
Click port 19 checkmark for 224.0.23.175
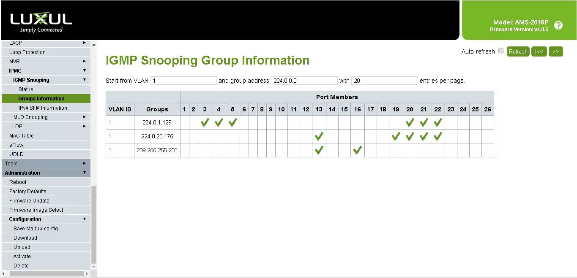pyautogui.click(x=396, y=136)
